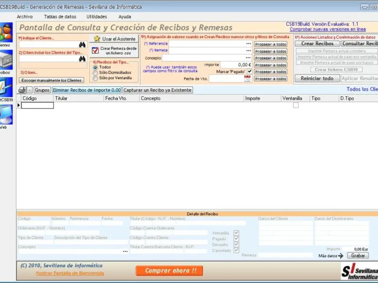Click Propagar a todos for Concepto
The height and width of the screenshot is (283, 378).
270,58
